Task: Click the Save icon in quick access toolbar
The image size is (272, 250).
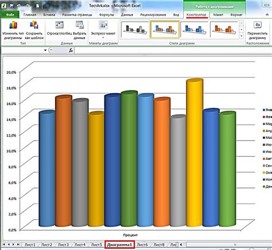Action: [x=12, y=6]
